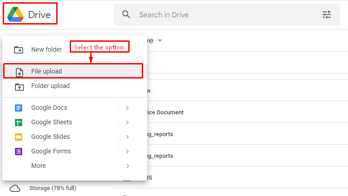
Task: Click the Drive title text
Action: (x=39, y=15)
